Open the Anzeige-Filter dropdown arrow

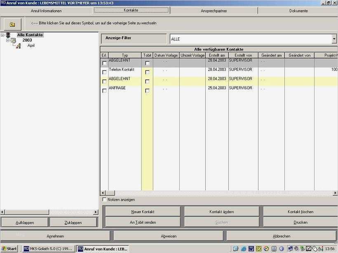[334, 39]
